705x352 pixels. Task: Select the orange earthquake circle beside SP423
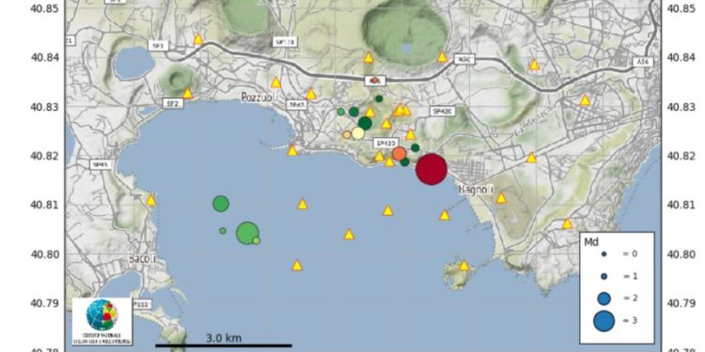click(399, 154)
